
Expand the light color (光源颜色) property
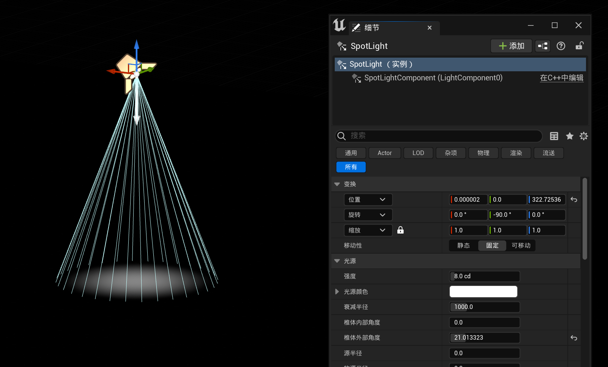[x=337, y=292]
